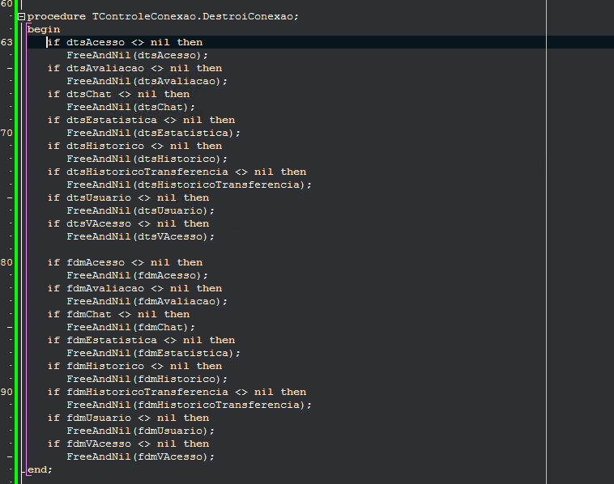Image resolution: width=614 pixels, height=484 pixels.
Task: Click the fdmAcesso identifier in its if statement
Action: pyautogui.click(x=96, y=262)
